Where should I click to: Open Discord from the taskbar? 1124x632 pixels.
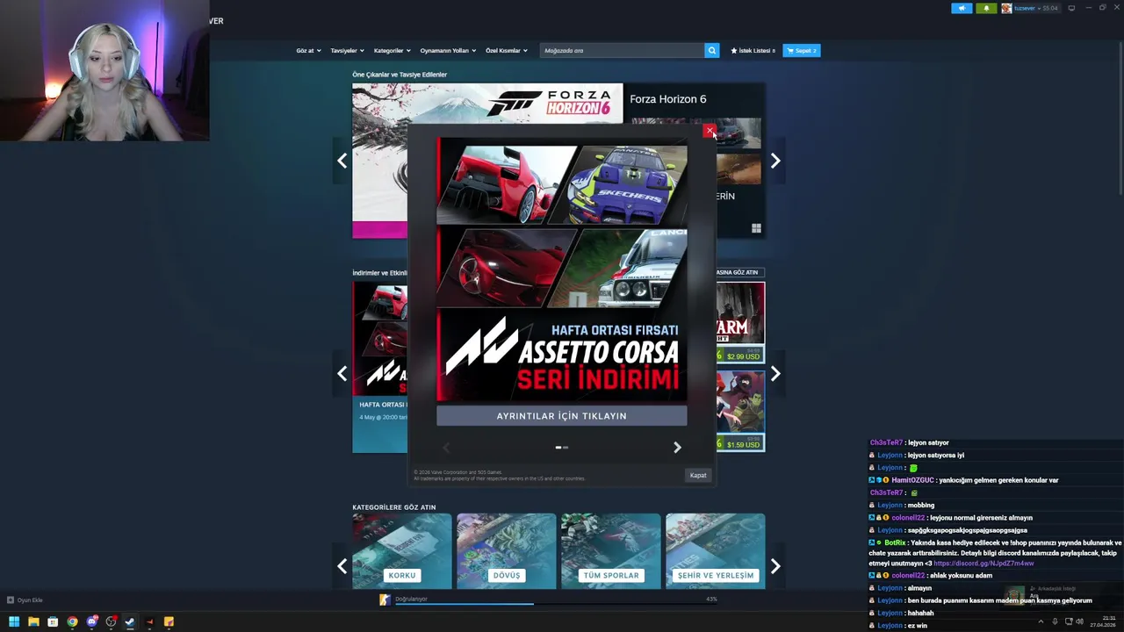click(91, 621)
